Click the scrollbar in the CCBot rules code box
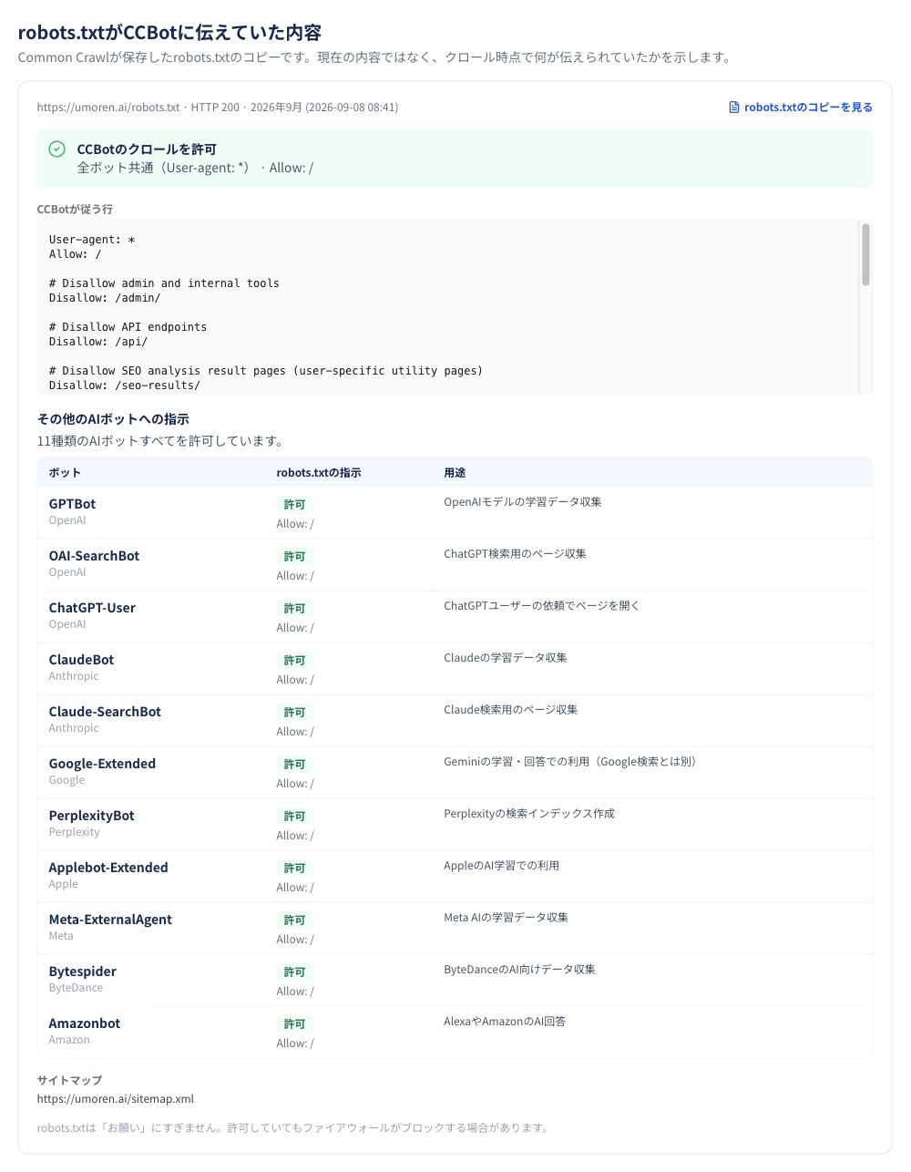Viewport: 911px width, 1172px height. [x=865, y=254]
